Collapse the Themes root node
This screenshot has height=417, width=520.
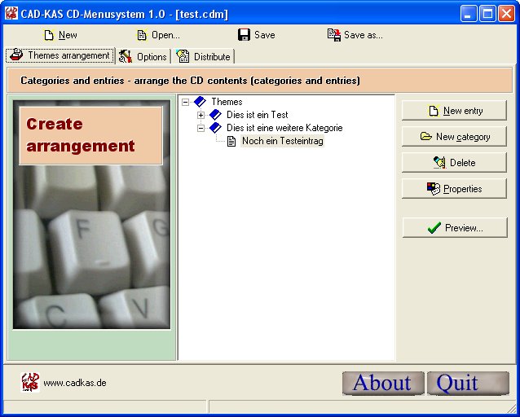tap(185, 102)
